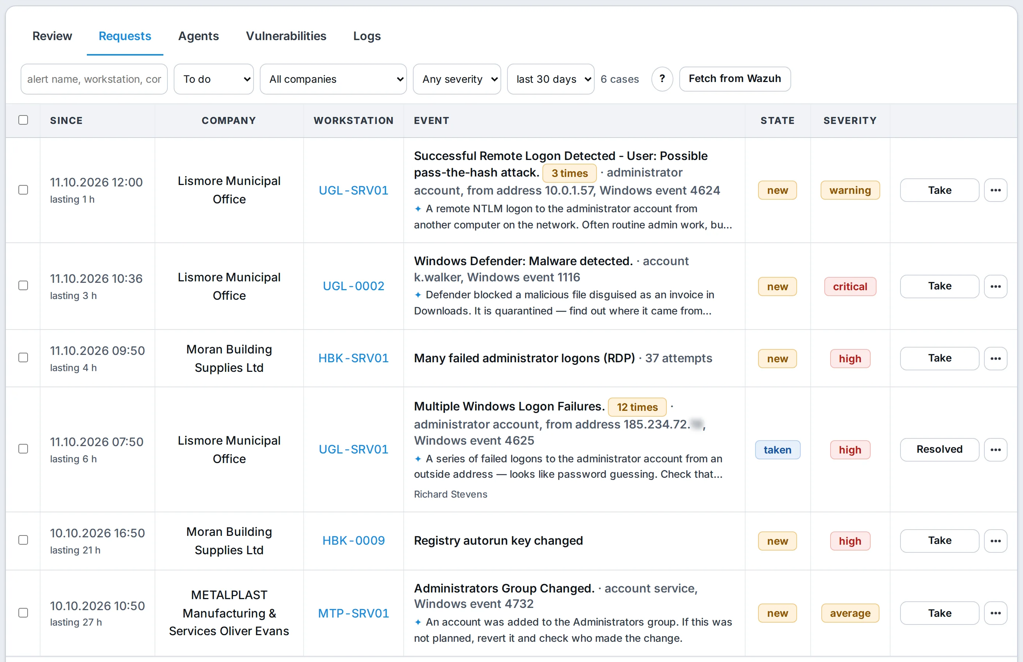Take the Windows Defender malware case

(939, 286)
